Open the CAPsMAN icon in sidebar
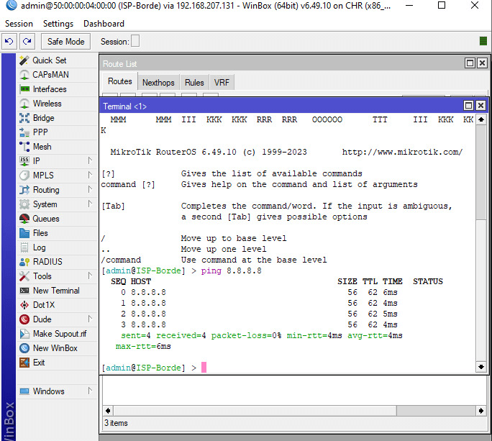Viewport: 492px width, 441px height. point(24,75)
